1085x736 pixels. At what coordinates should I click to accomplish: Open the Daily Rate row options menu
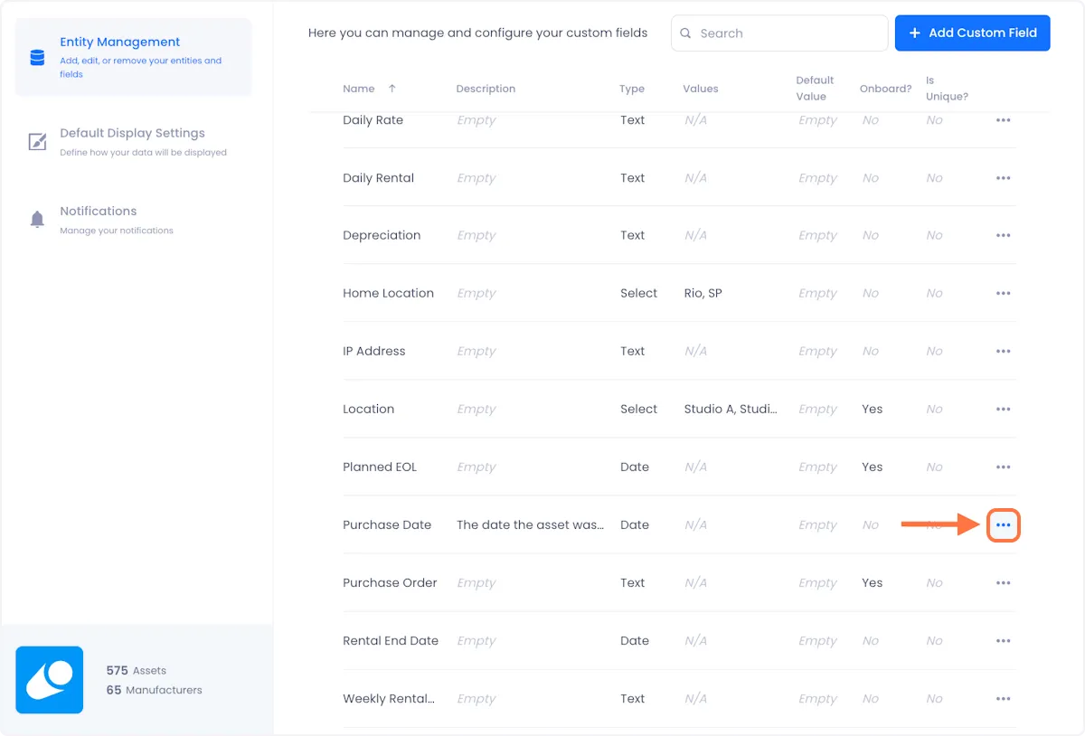1003,120
